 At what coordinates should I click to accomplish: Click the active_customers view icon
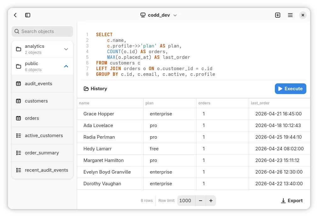19,136
